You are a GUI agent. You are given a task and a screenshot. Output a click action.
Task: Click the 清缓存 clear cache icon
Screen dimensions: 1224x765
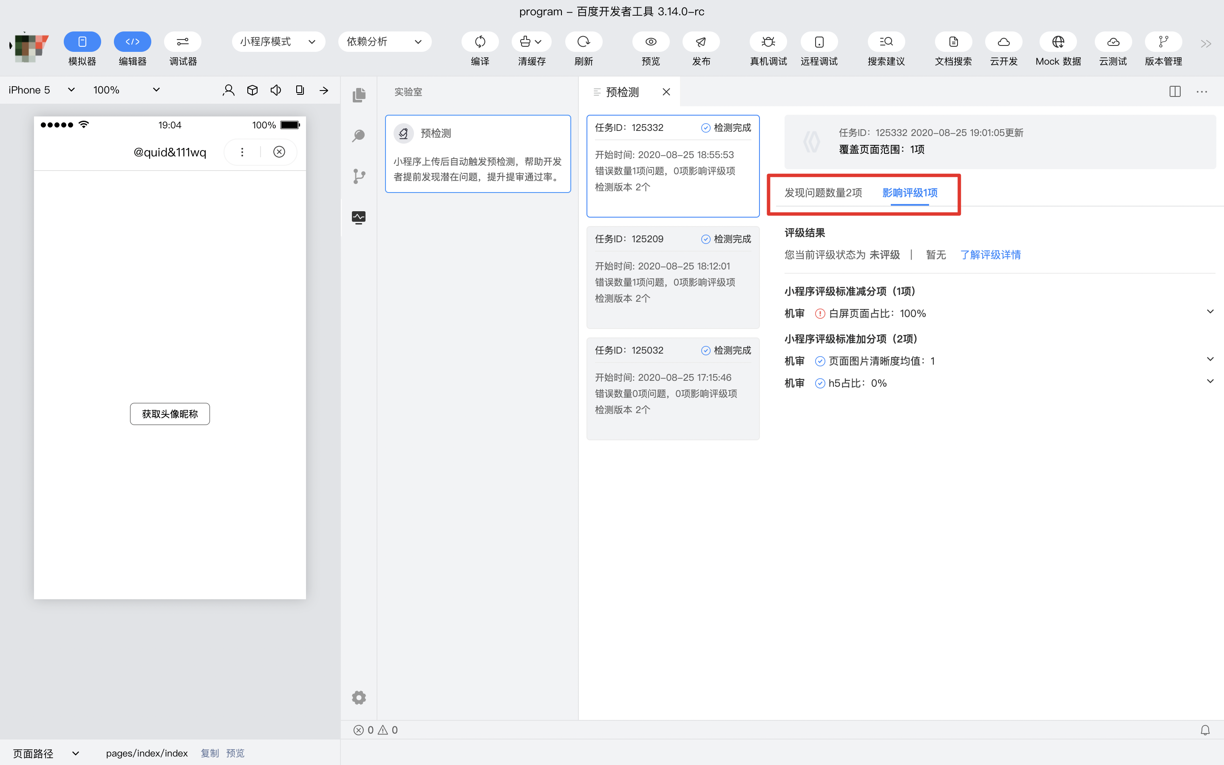tap(531, 42)
